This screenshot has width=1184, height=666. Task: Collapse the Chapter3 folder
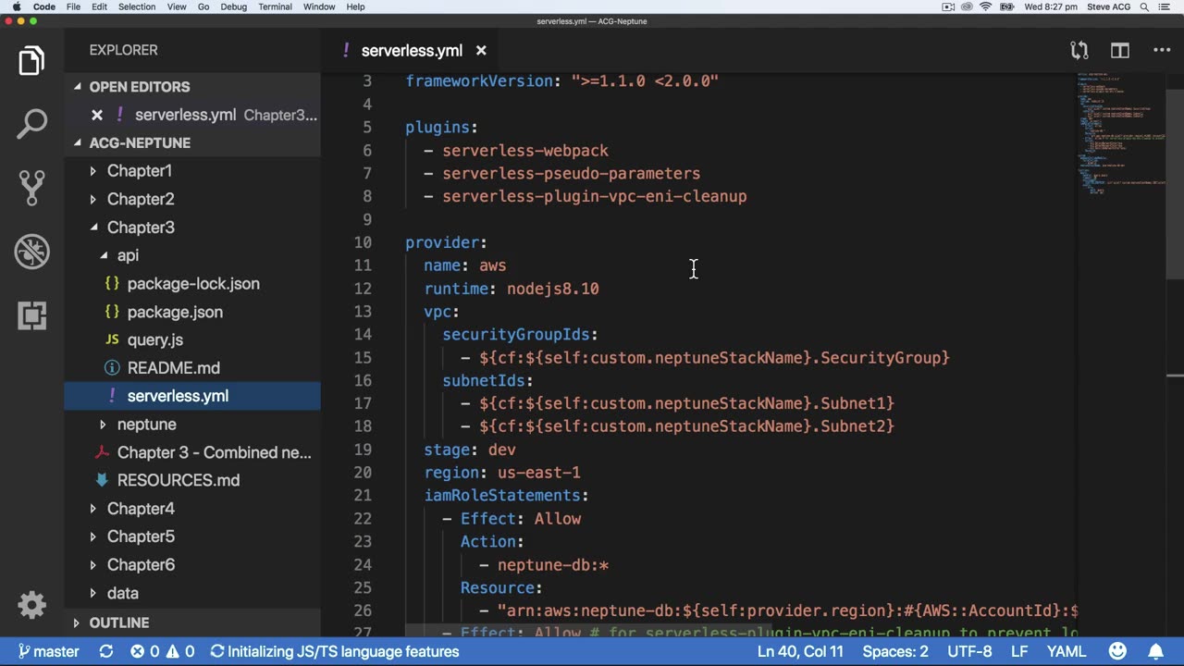[139, 228]
